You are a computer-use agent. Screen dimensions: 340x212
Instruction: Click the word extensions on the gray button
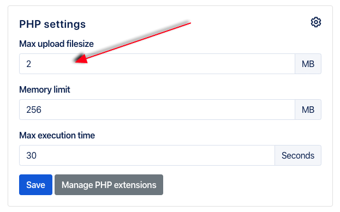(135, 185)
